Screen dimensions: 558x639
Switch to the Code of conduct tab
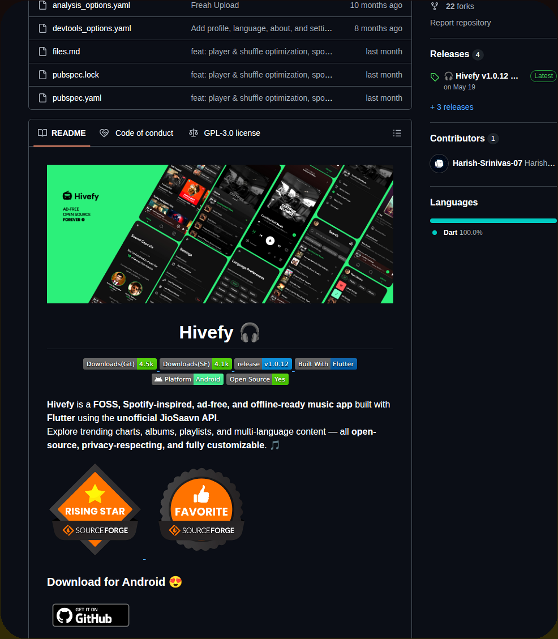(x=136, y=133)
